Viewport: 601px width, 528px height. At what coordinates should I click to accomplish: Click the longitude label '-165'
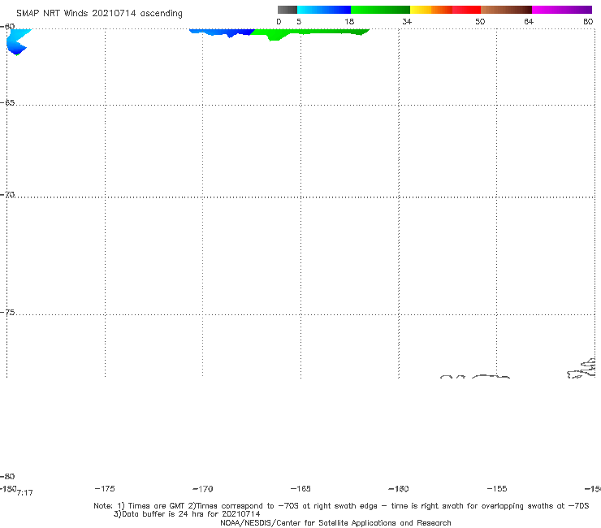coord(300,488)
